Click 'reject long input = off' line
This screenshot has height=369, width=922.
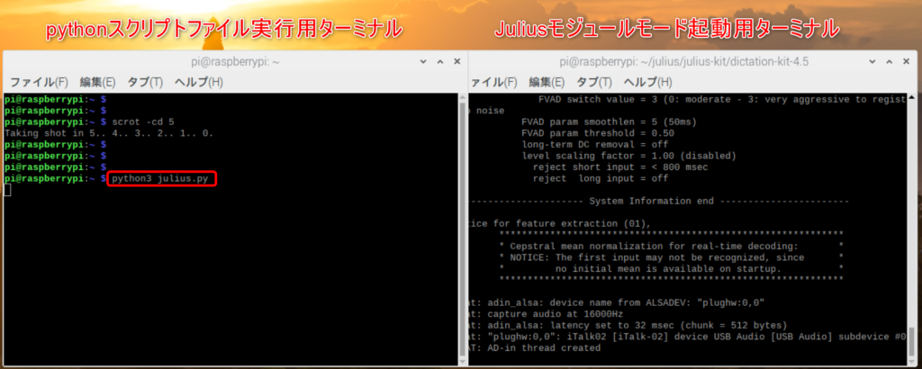tap(601, 178)
